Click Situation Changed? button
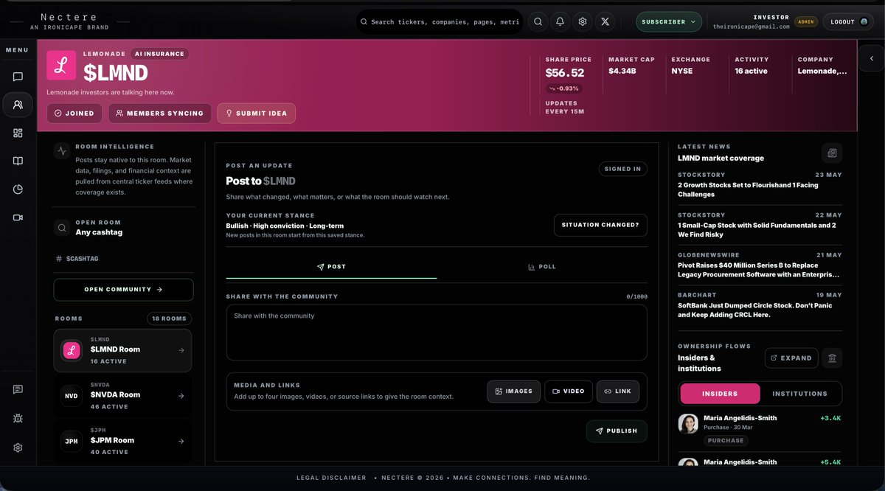This screenshot has width=885, height=491. [x=600, y=225]
